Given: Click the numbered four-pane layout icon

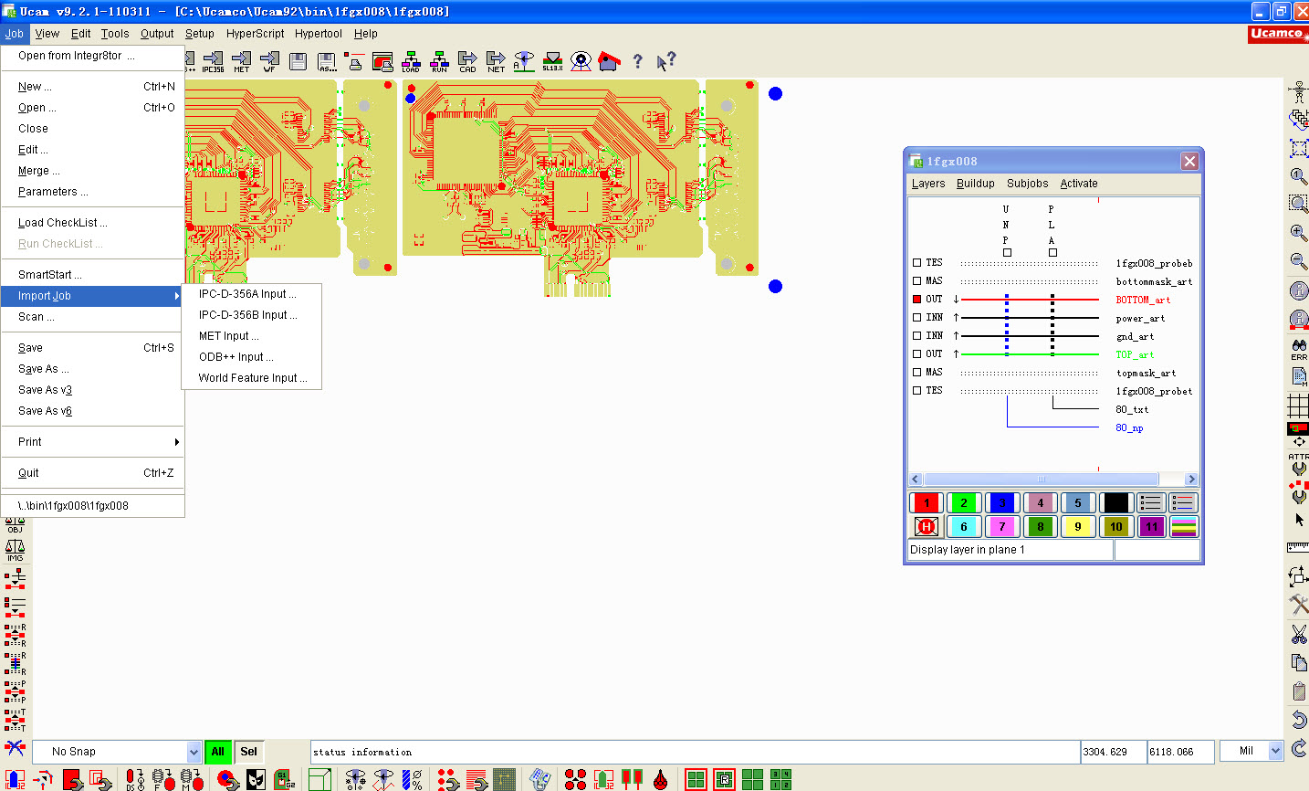Looking at the screenshot, I should coord(780,779).
